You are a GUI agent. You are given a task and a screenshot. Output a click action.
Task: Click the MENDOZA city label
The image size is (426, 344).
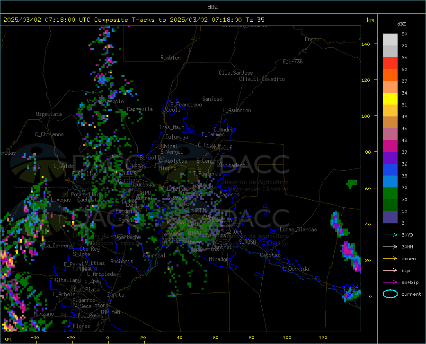pyautogui.click(x=126, y=173)
